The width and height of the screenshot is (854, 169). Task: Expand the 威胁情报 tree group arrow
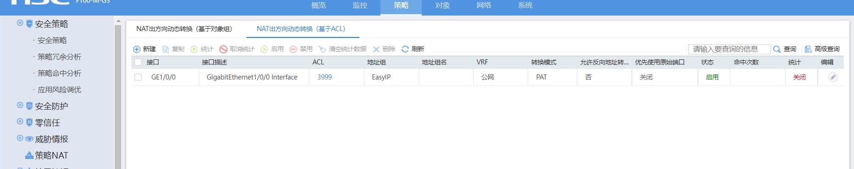tap(20, 138)
